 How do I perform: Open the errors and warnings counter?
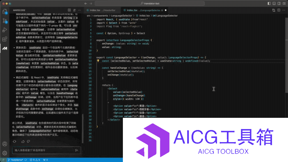click(x=35, y=160)
